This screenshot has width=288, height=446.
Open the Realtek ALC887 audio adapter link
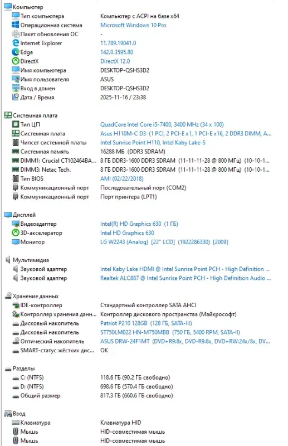coord(186,278)
